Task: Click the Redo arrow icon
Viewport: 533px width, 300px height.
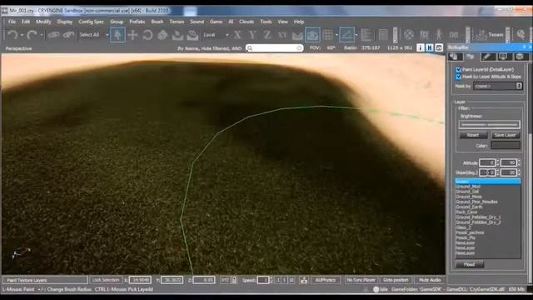Action: click(32, 35)
